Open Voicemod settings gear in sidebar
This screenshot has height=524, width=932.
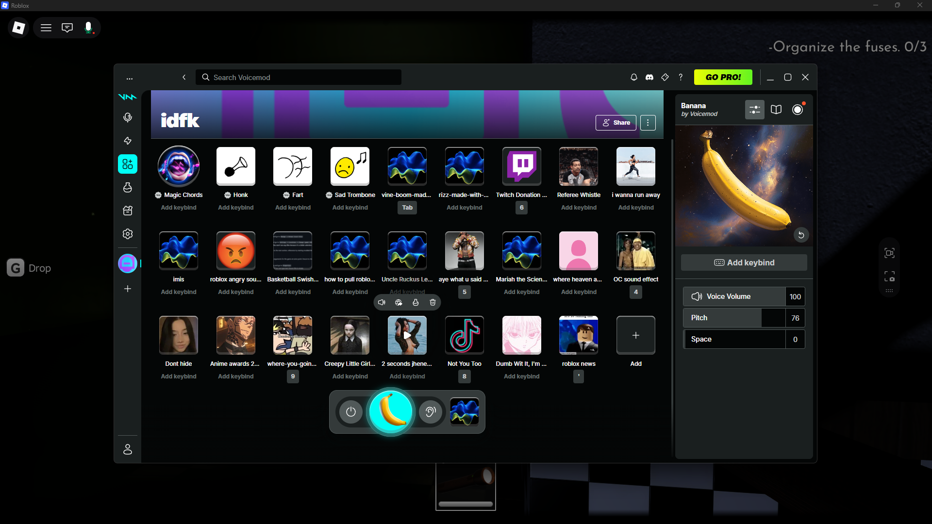[128, 234]
